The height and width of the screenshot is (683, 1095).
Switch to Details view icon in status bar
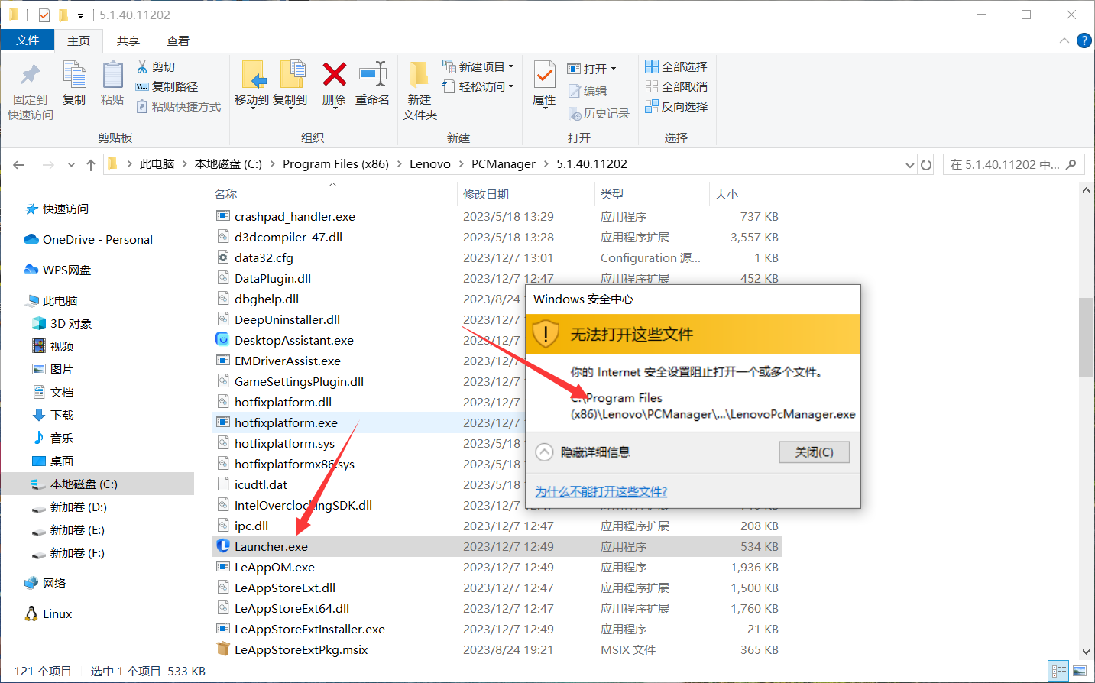[x=1058, y=672]
